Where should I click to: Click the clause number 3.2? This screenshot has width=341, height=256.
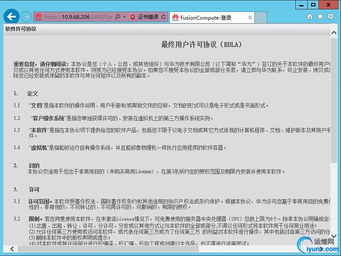17,219
